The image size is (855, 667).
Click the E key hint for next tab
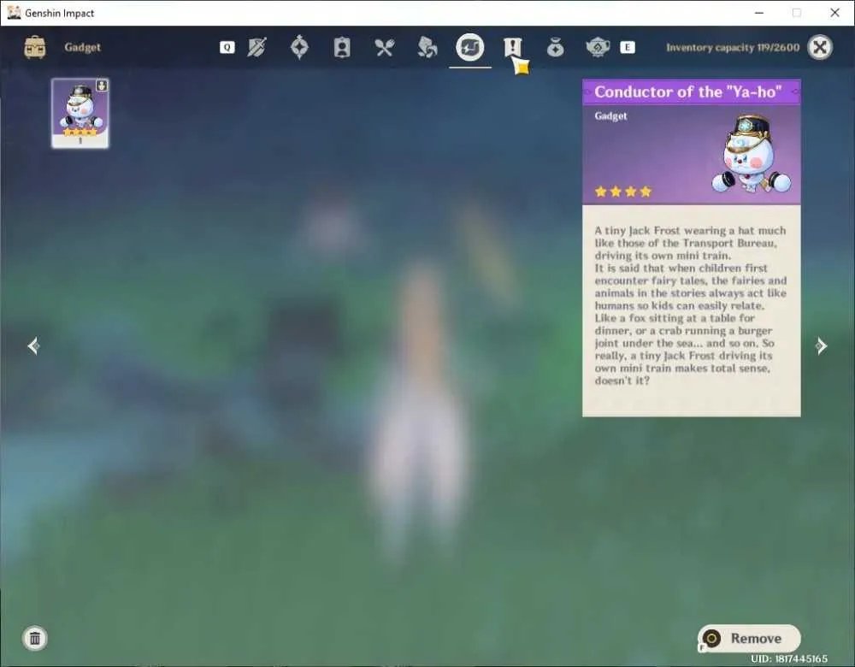628,47
